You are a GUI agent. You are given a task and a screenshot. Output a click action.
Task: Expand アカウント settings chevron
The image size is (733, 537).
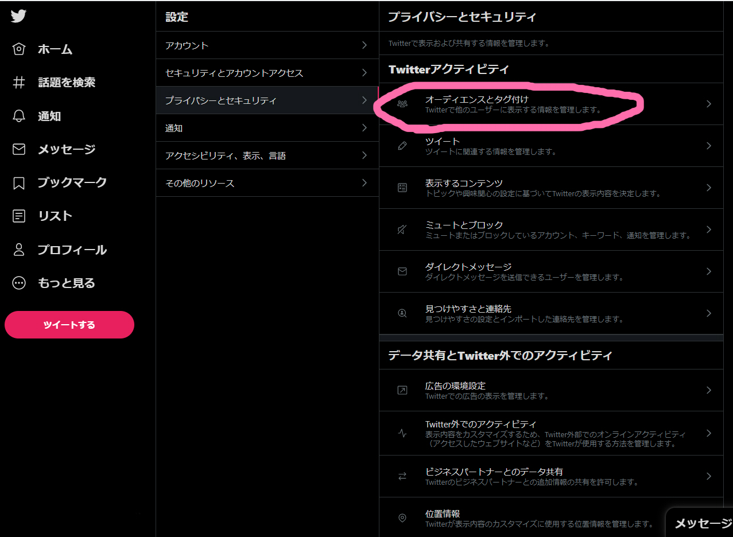point(364,45)
